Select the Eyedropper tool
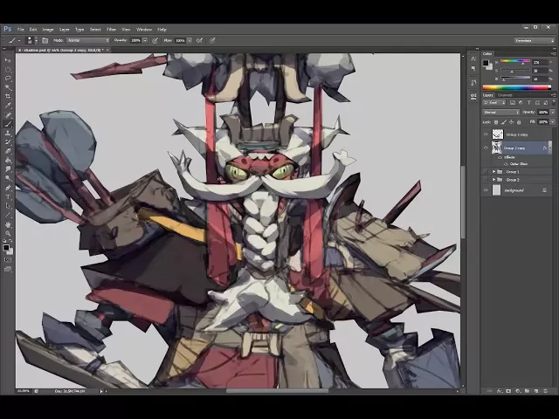The height and width of the screenshot is (419, 559). (x=8, y=106)
